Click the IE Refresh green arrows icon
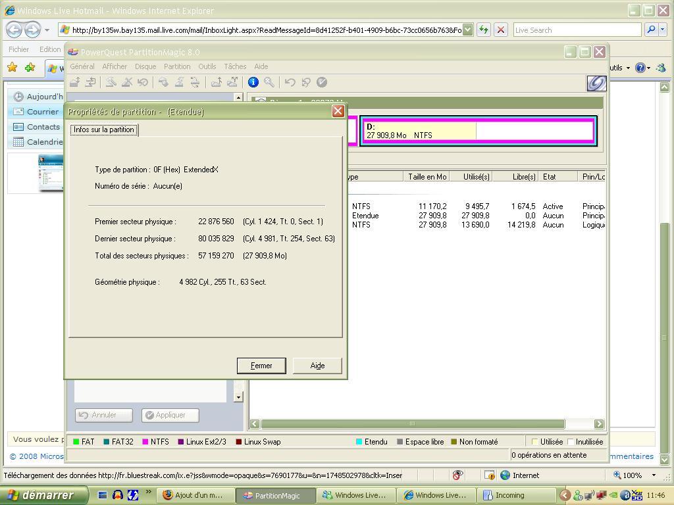 click(484, 30)
